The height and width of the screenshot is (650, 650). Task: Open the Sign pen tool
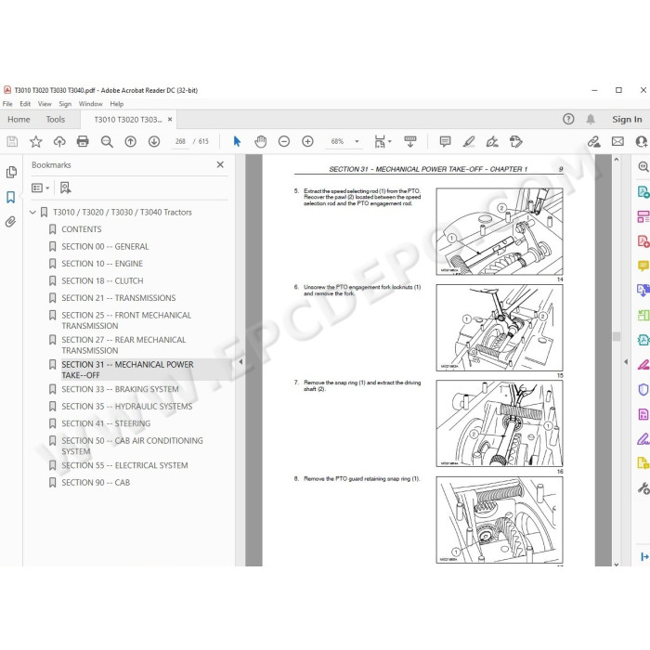492,142
